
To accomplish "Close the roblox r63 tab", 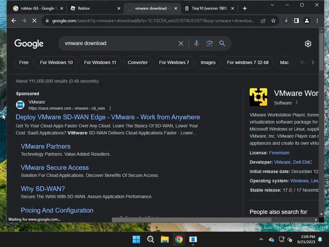I will (61, 8).
